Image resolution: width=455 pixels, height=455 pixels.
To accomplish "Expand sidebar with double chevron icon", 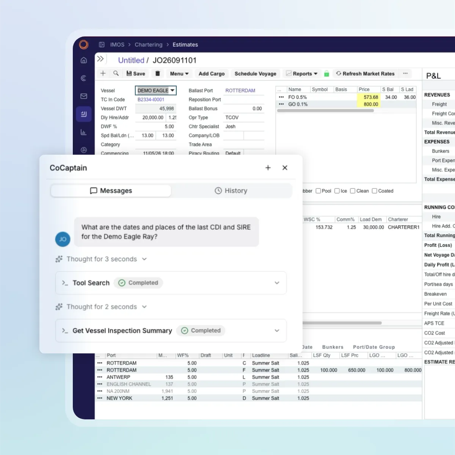I will click(x=100, y=59).
